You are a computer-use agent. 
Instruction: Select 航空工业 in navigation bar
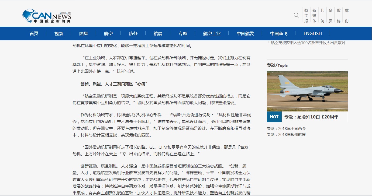point(212,33)
